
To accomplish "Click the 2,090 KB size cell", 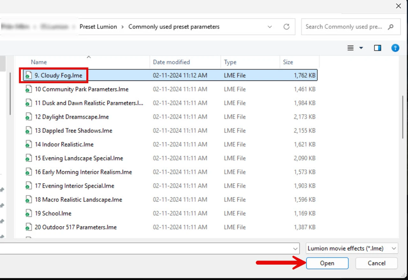I will [x=304, y=158].
